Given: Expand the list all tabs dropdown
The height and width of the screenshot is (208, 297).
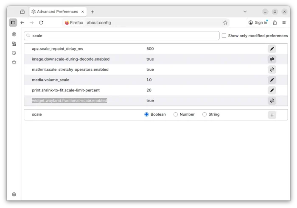Looking at the screenshot, I should [245, 11].
